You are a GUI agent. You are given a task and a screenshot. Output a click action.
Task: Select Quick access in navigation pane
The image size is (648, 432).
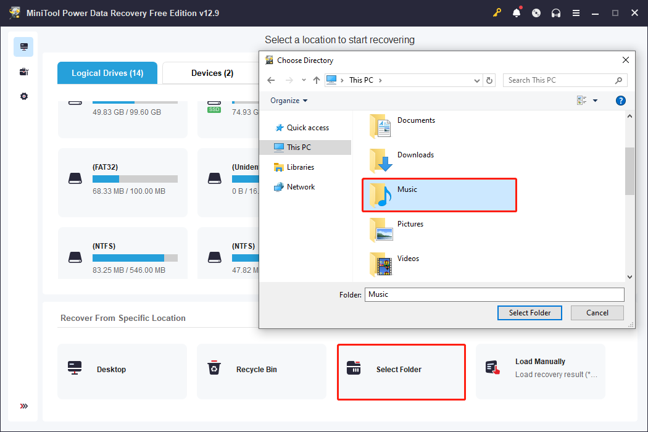click(x=305, y=128)
